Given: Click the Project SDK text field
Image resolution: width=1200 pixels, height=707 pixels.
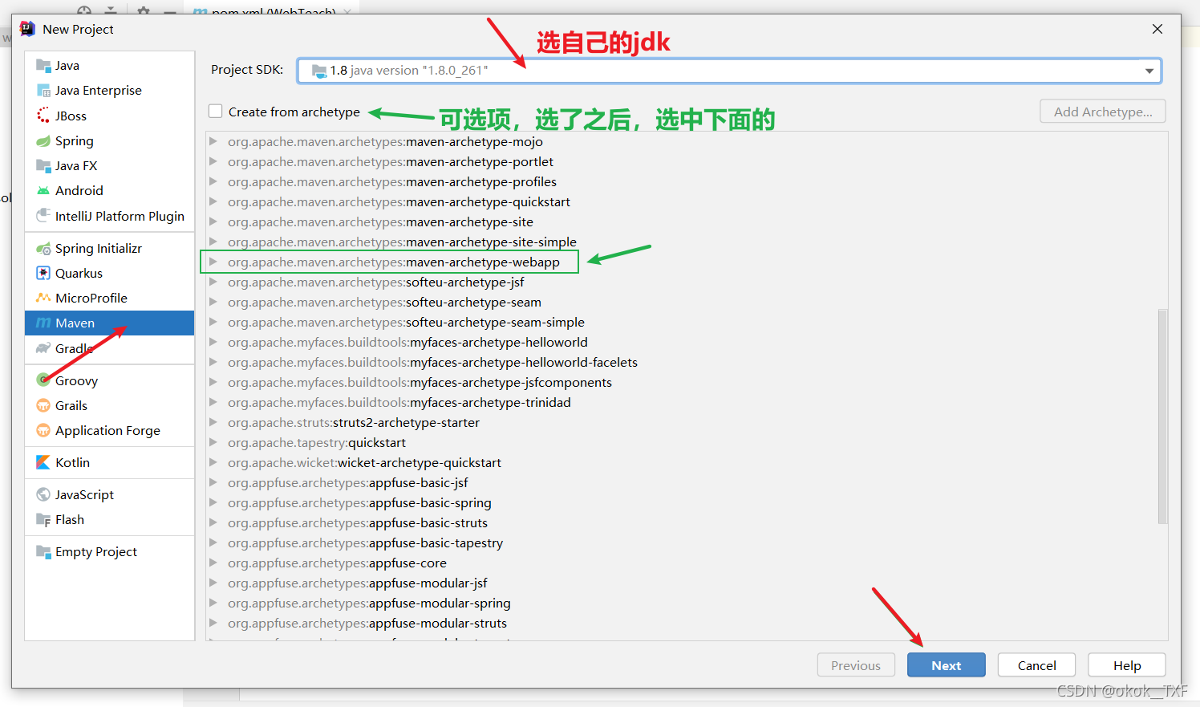Looking at the screenshot, I should point(729,71).
